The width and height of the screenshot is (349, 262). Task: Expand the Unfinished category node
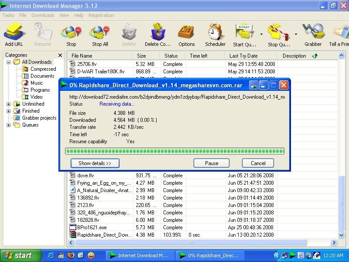pos(8,104)
